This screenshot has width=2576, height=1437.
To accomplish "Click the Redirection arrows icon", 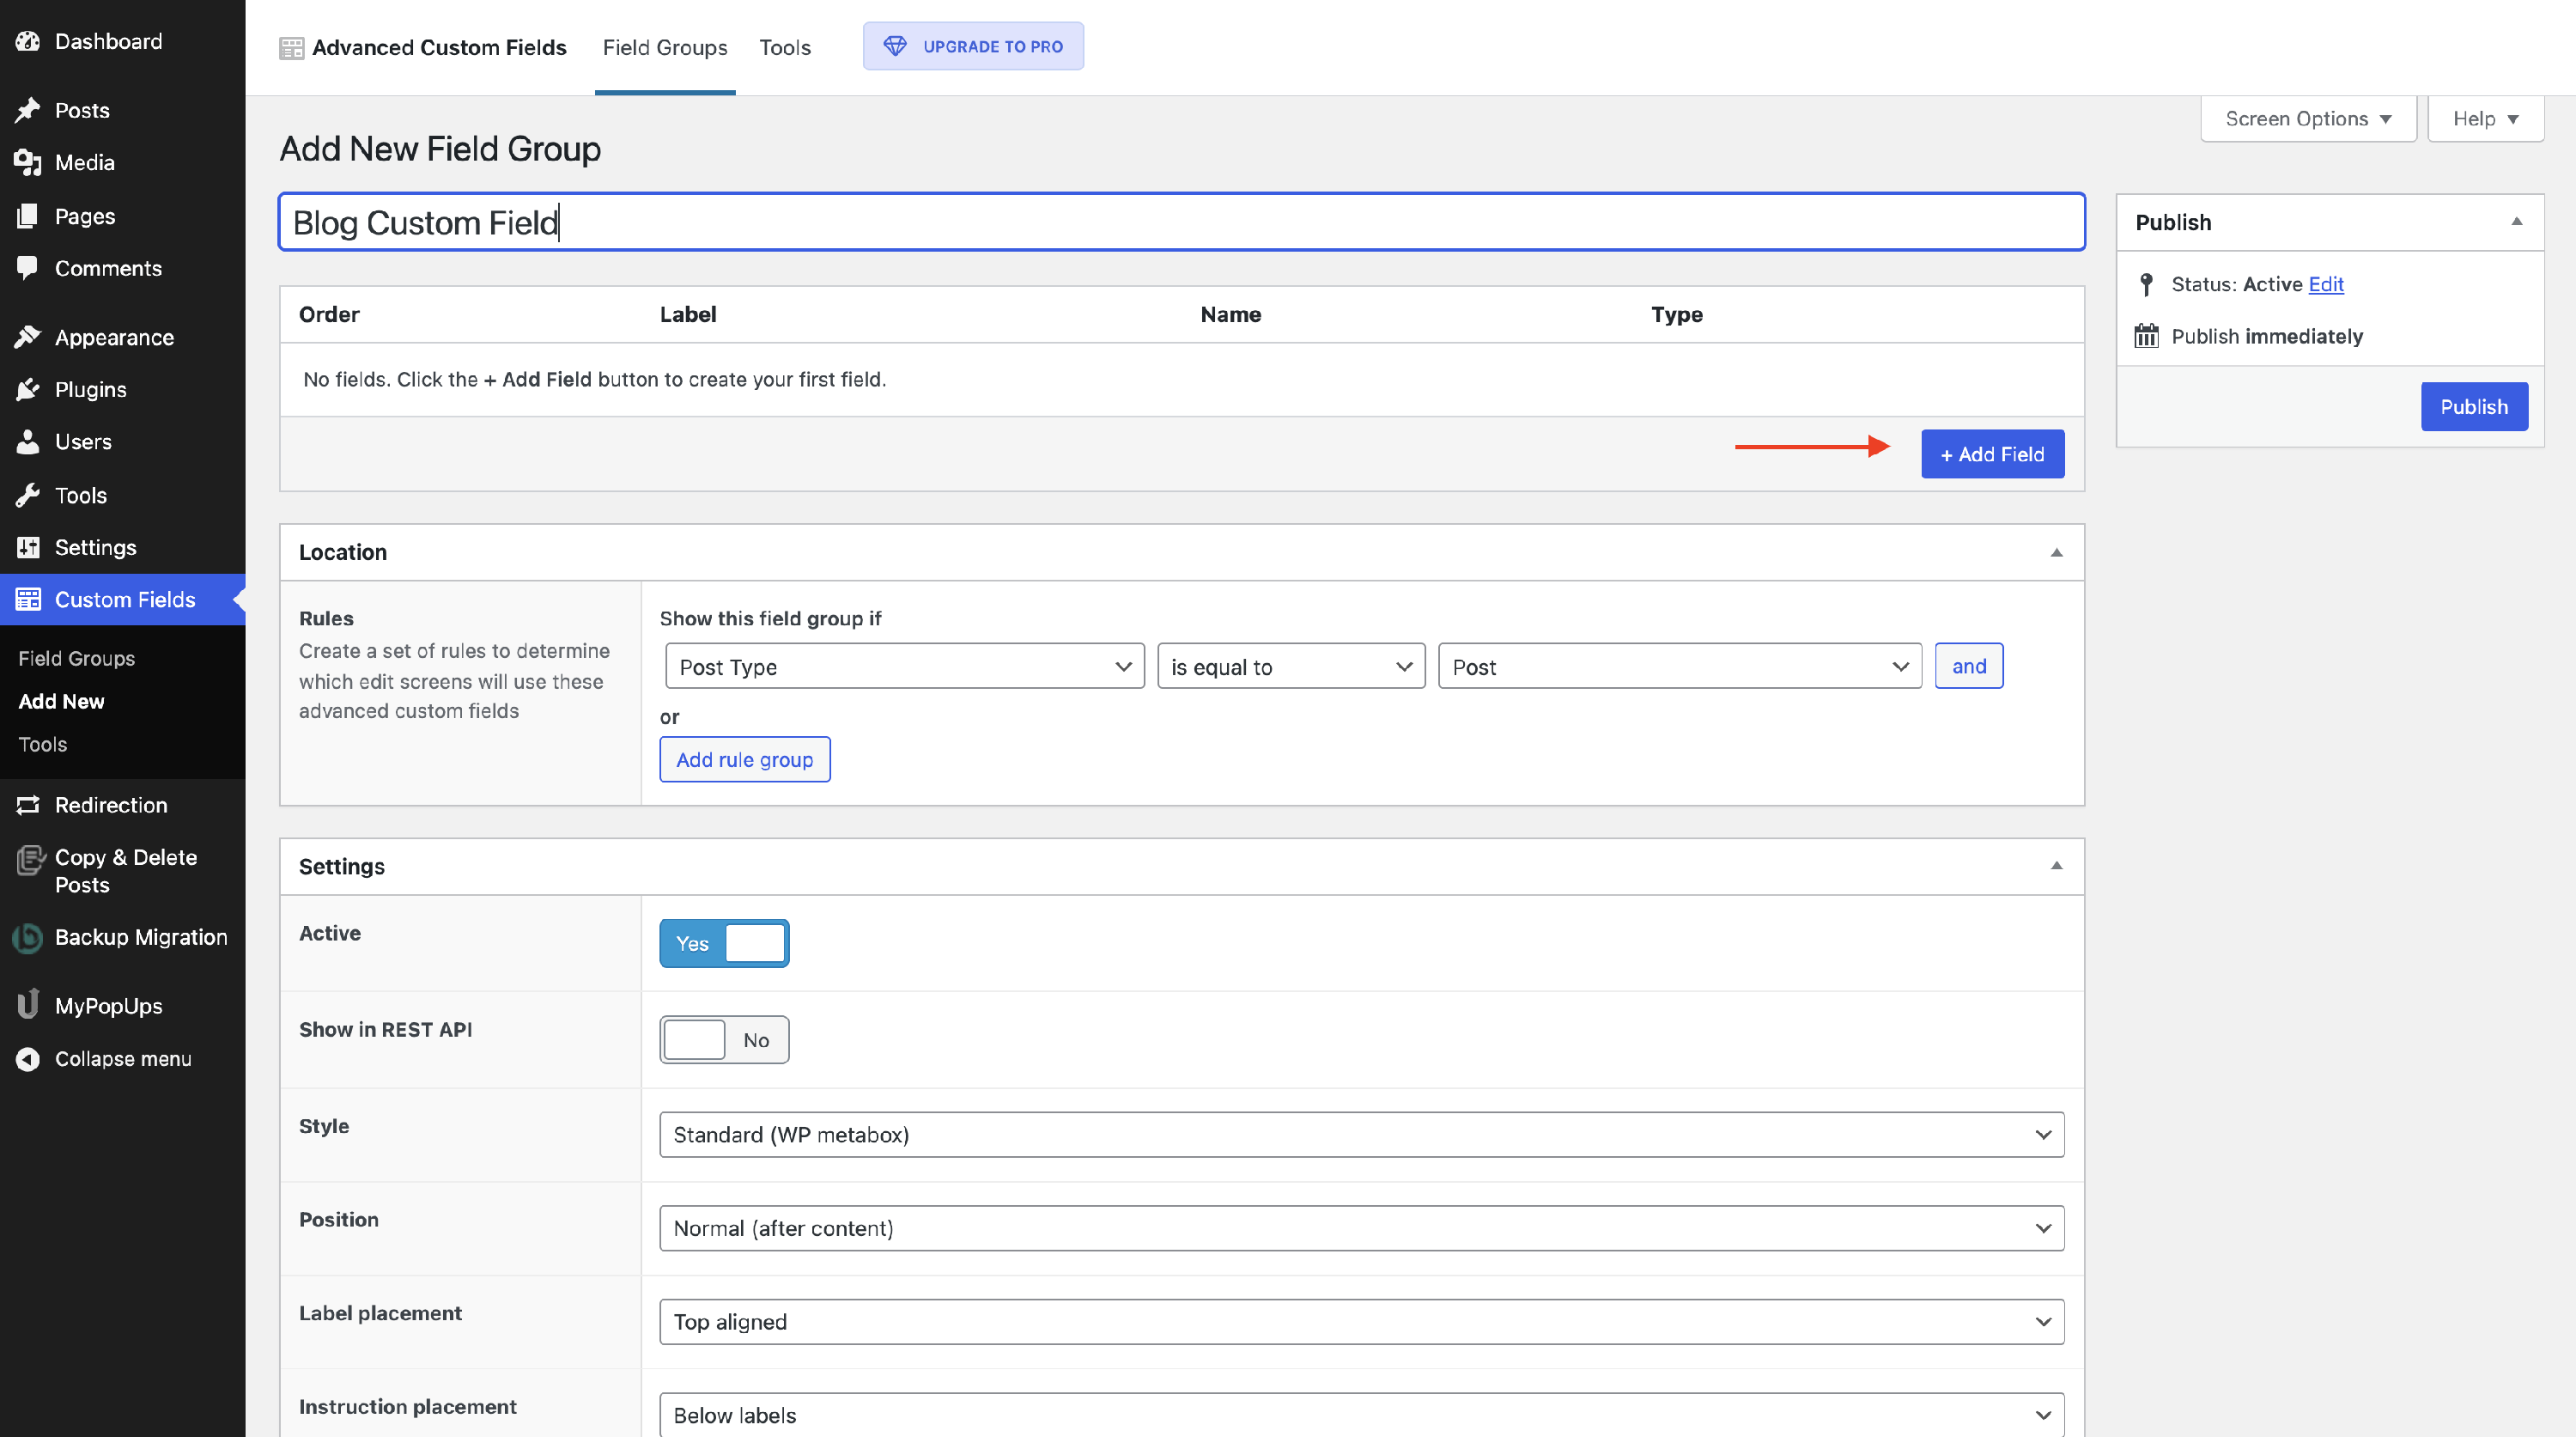I will coord(28,805).
